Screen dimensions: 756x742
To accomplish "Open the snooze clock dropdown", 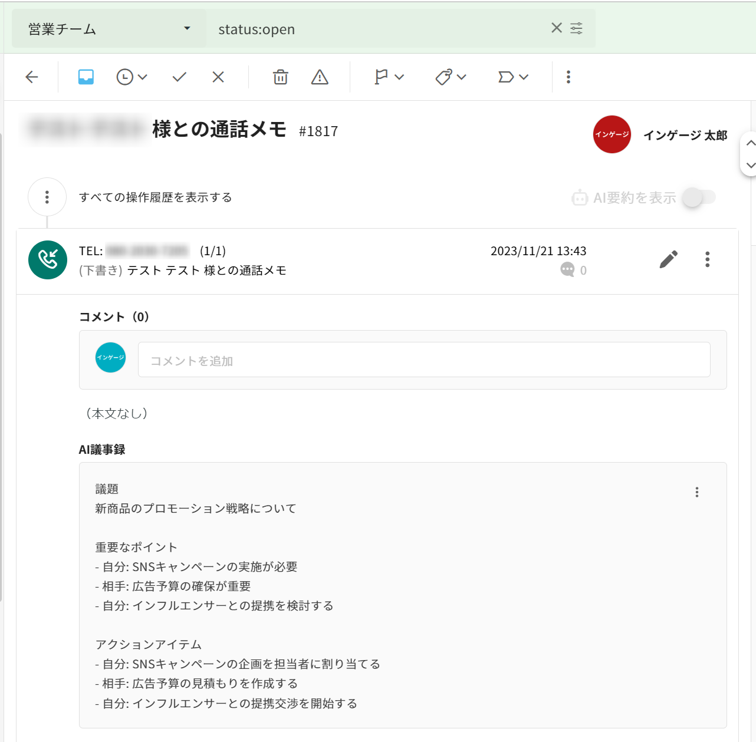I will [132, 77].
